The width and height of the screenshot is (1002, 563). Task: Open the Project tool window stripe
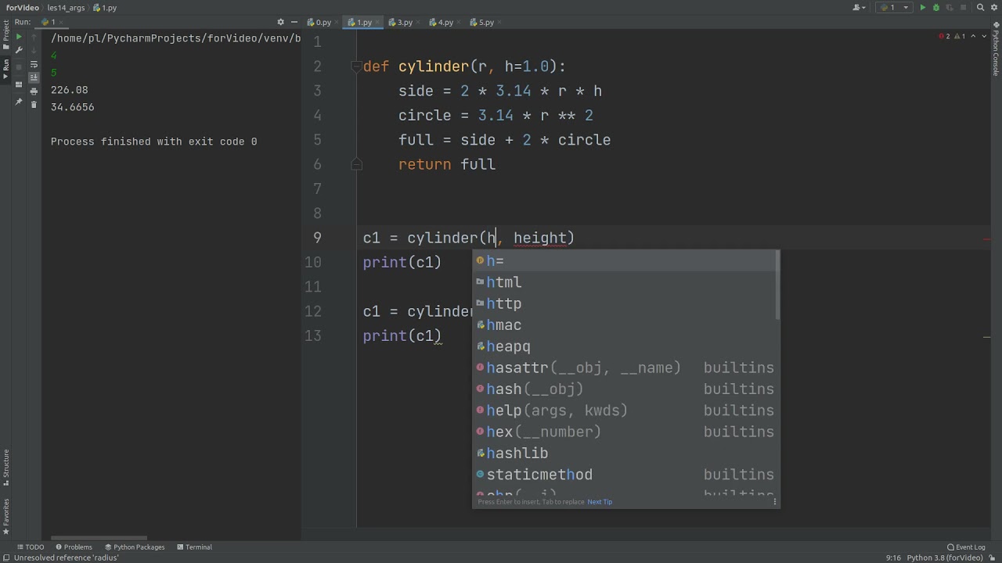pyautogui.click(x=5, y=33)
